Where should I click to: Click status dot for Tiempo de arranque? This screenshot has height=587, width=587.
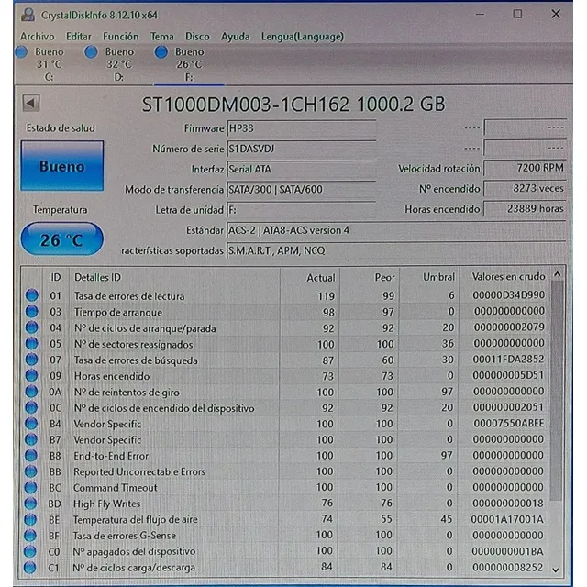click(32, 312)
